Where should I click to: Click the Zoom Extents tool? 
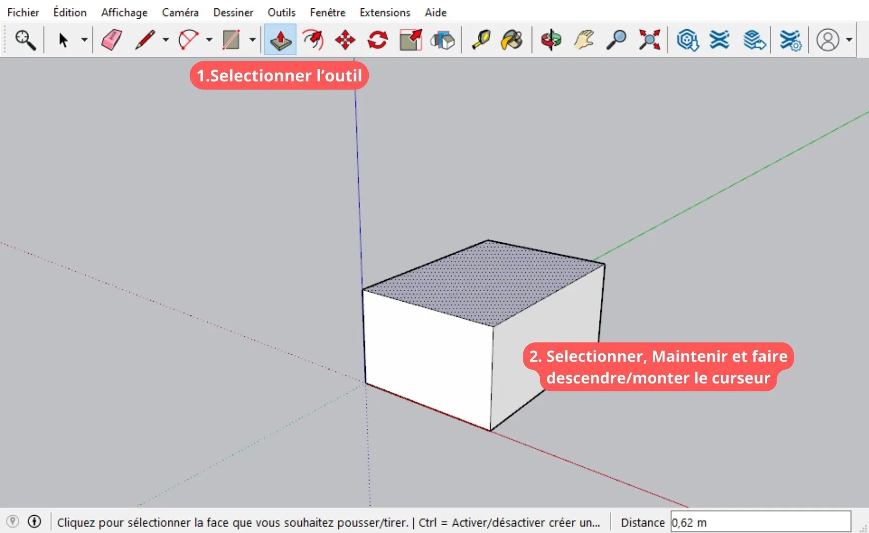pyautogui.click(x=649, y=40)
